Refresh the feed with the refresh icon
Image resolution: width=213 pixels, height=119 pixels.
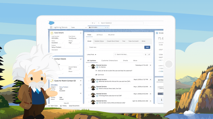[x=149, y=55]
